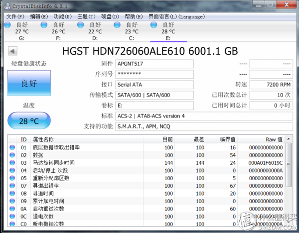299x233 pixels.
Task: Select the C: drive status icon
Action: point(117,25)
